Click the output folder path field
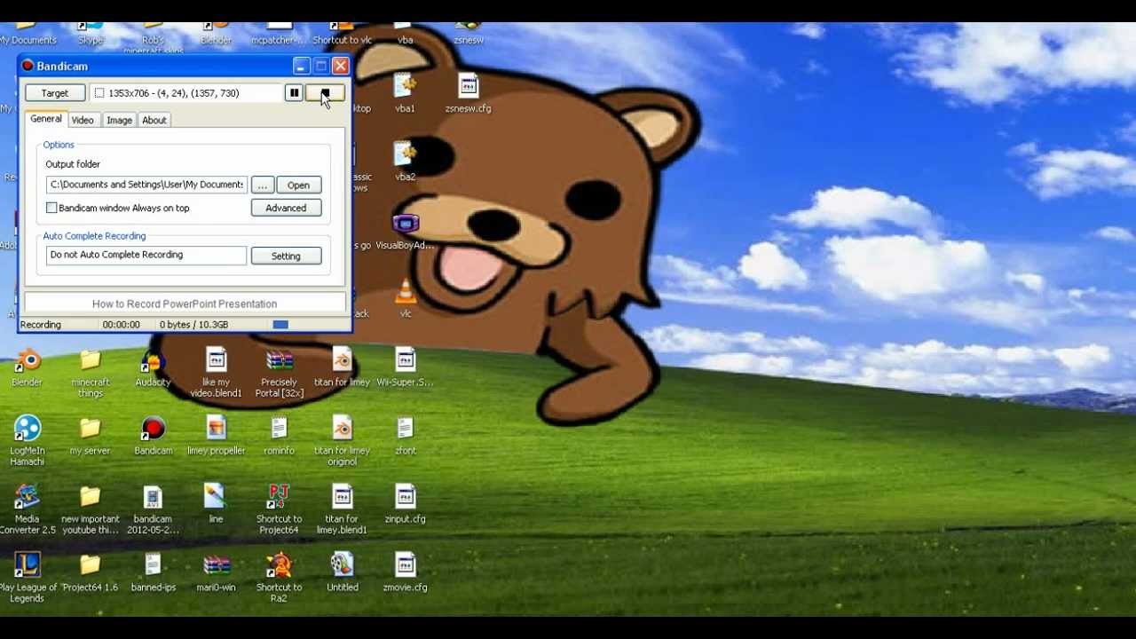 point(146,185)
